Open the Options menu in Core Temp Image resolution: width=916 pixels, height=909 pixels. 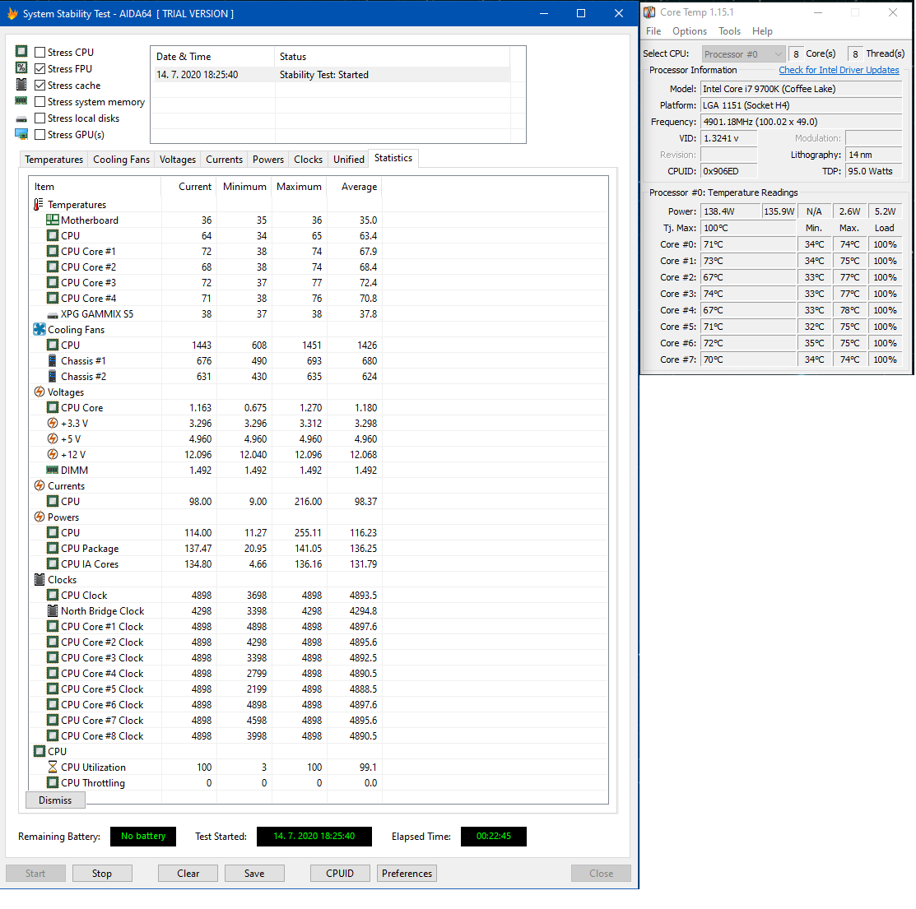(x=689, y=31)
